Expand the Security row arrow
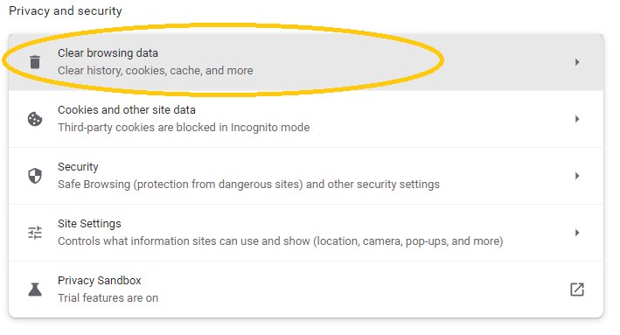The image size is (620, 335). [577, 176]
